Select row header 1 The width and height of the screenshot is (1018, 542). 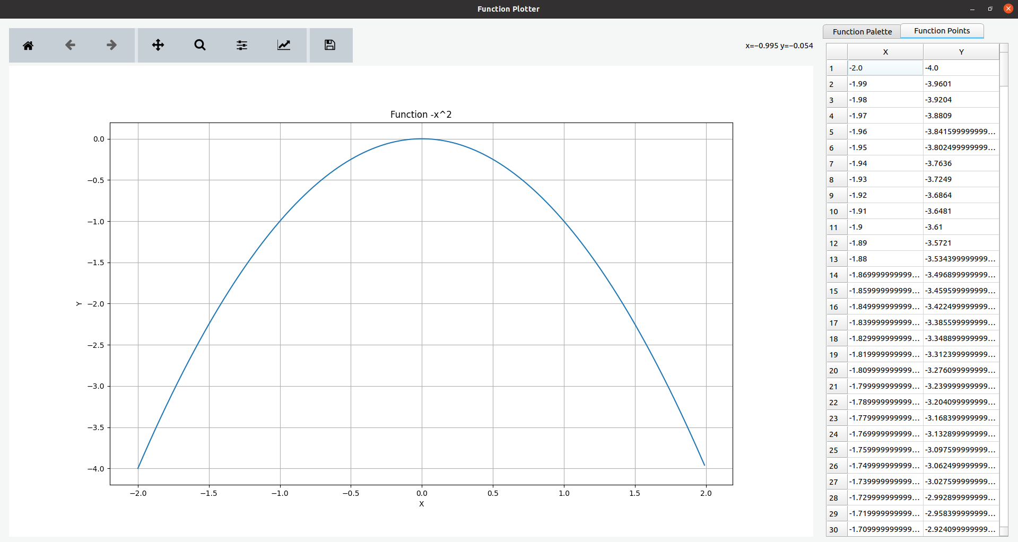837,68
